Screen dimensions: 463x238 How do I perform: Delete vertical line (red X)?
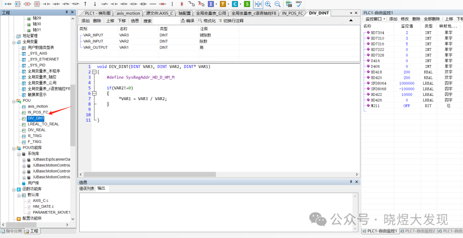point(182,4)
